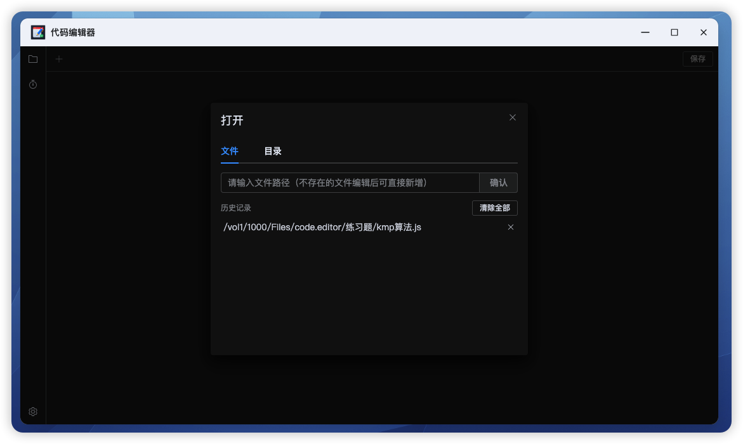This screenshot has width=743, height=444.
Task: Maximize the 代码编辑器 window
Action: [x=674, y=32]
